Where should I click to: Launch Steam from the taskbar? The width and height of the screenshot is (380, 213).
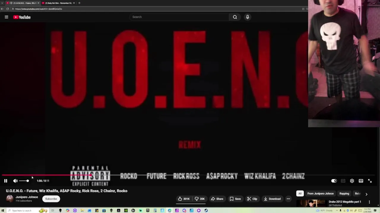[x=206, y=211]
